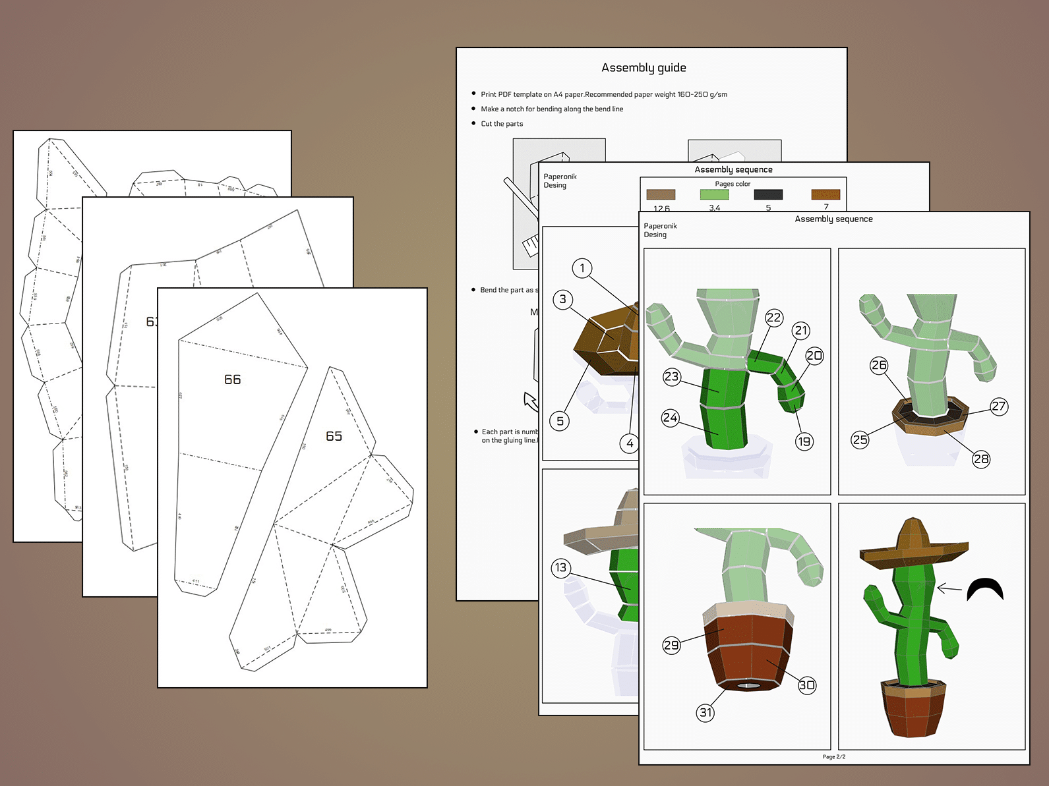Image resolution: width=1049 pixels, height=786 pixels.
Task: Click the light brown page color swatch
Action: point(661,194)
